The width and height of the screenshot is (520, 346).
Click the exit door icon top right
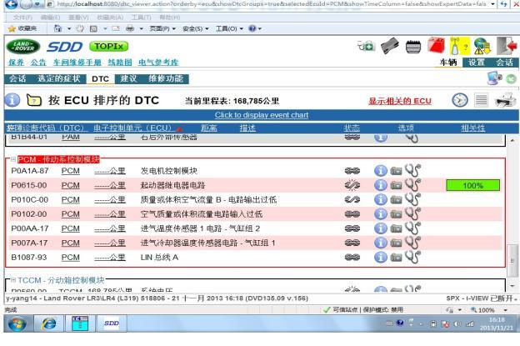507,46
